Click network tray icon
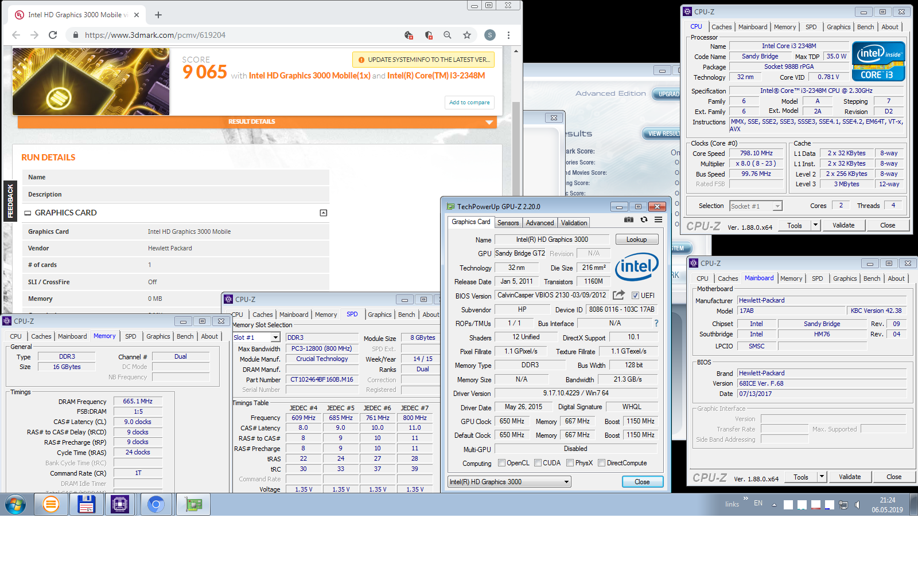Image resolution: width=918 pixels, height=569 pixels. point(843,505)
